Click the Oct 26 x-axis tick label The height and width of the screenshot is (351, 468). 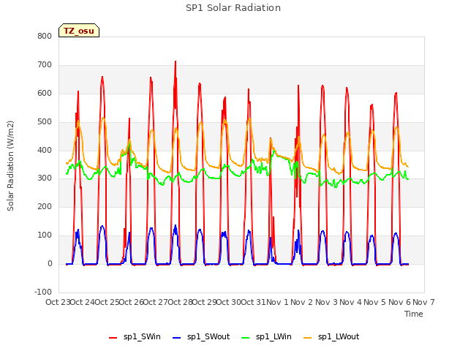click(131, 302)
